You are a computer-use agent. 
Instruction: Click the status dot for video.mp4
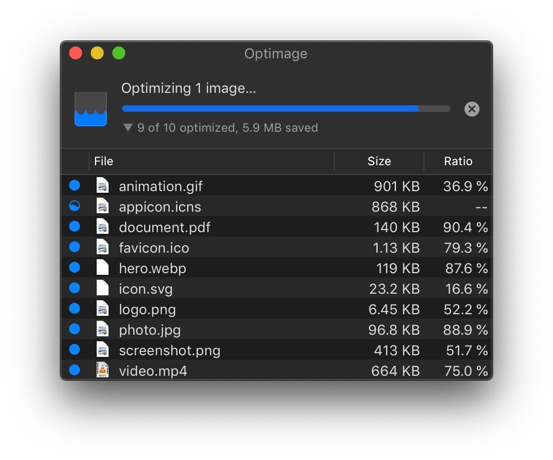[x=75, y=370]
